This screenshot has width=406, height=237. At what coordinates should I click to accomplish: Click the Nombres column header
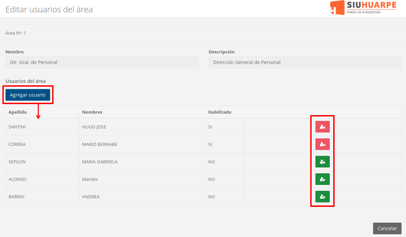click(92, 112)
